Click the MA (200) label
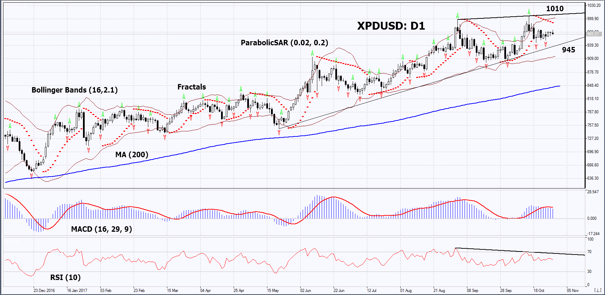The height and width of the screenshot is (295, 605). pyautogui.click(x=132, y=155)
